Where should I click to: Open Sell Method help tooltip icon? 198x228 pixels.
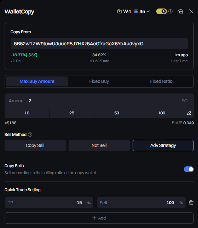point(30,135)
